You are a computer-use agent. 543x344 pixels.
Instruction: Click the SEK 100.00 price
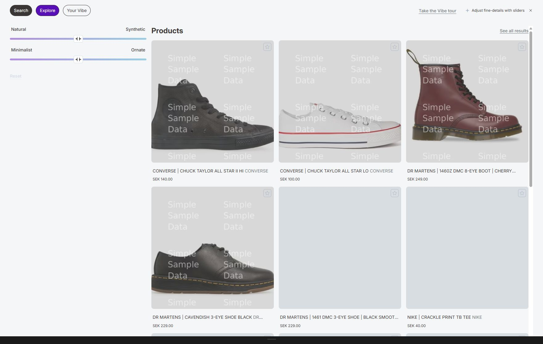[x=290, y=179]
